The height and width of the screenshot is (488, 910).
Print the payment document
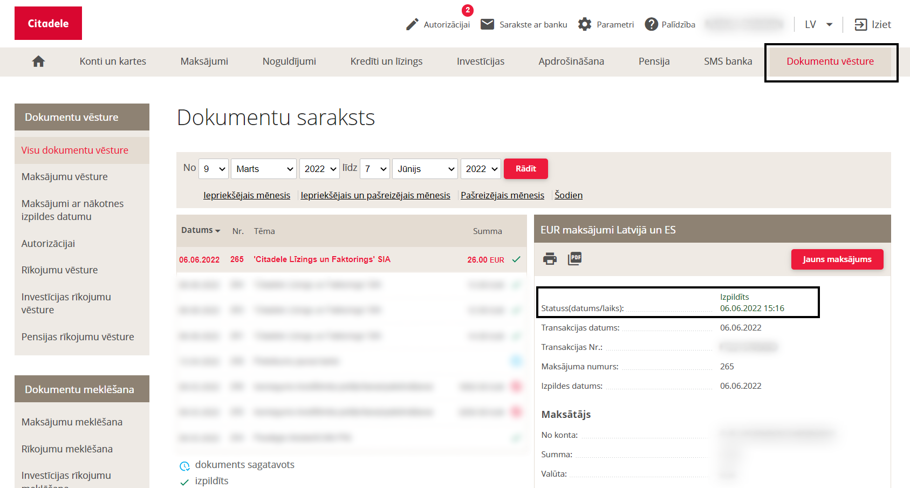(550, 259)
